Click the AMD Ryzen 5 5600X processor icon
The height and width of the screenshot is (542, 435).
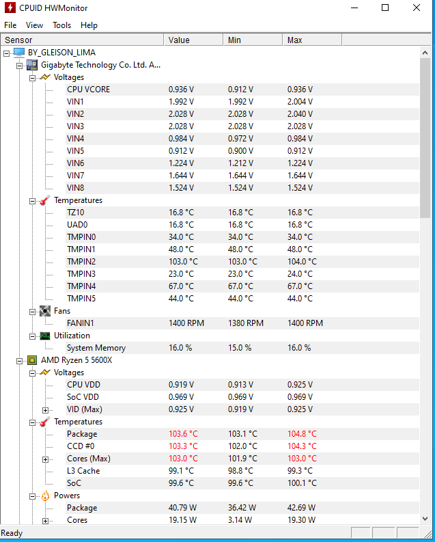[32, 360]
